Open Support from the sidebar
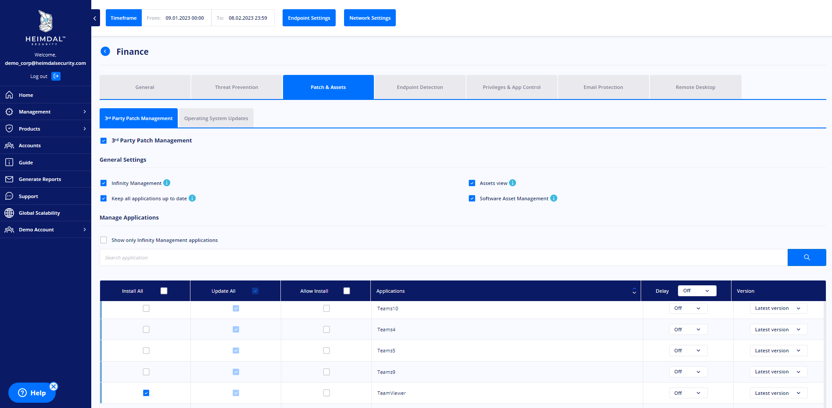 [x=27, y=196]
